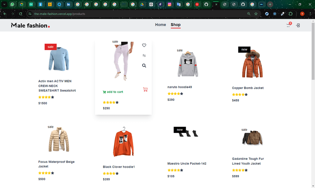Click the brown Gadardine jacket image
315x188 pixels.
coord(252,138)
